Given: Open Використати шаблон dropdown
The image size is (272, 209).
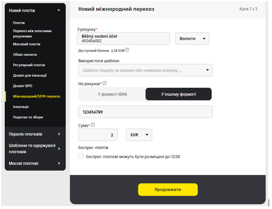Looking at the screenshot, I should pyautogui.click(x=145, y=70).
